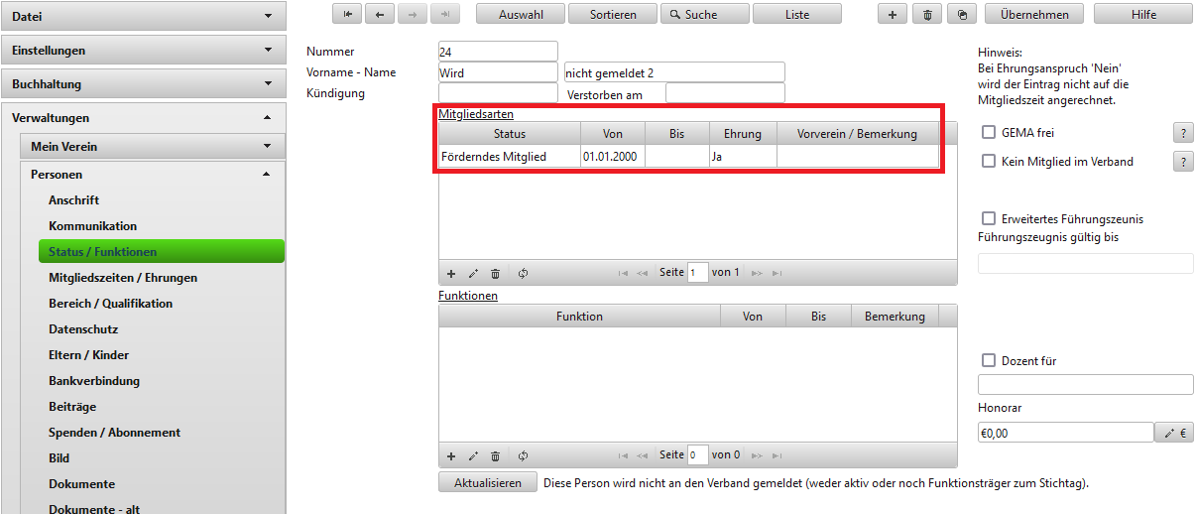Go to previous record arrow button
Viewport: 1195px width, 514px height.
[380, 14]
